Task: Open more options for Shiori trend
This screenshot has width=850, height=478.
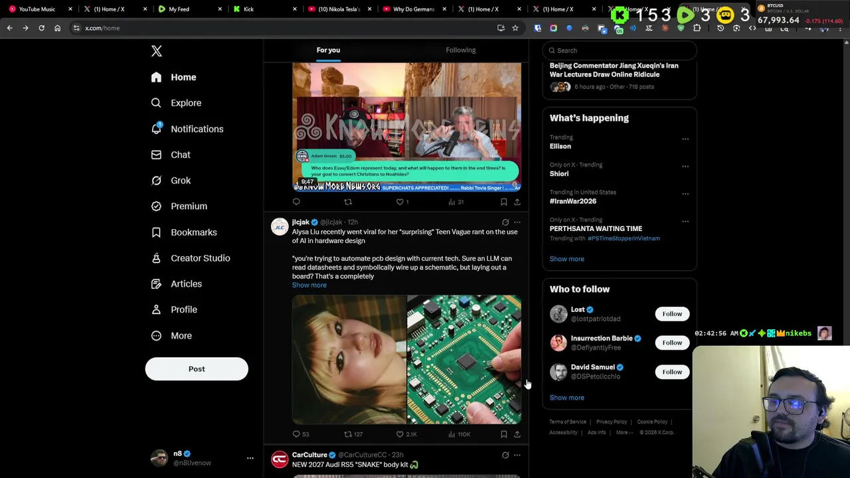Action: (x=685, y=166)
